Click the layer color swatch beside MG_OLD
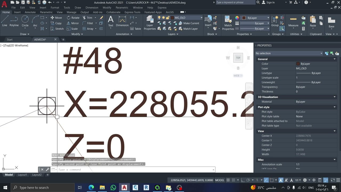341x192 pixels. coord(172,18)
